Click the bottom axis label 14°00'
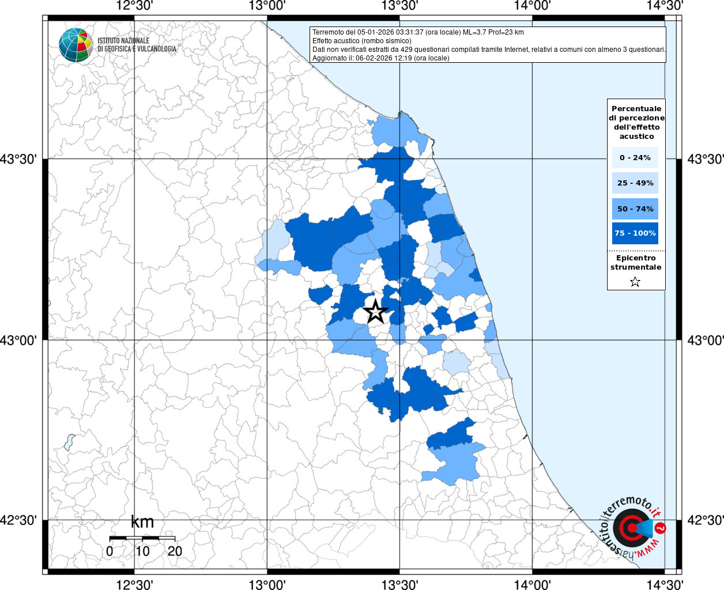The image size is (724, 590). click(532, 584)
